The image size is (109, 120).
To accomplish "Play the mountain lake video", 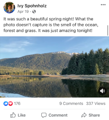I will [x=54, y=67].
